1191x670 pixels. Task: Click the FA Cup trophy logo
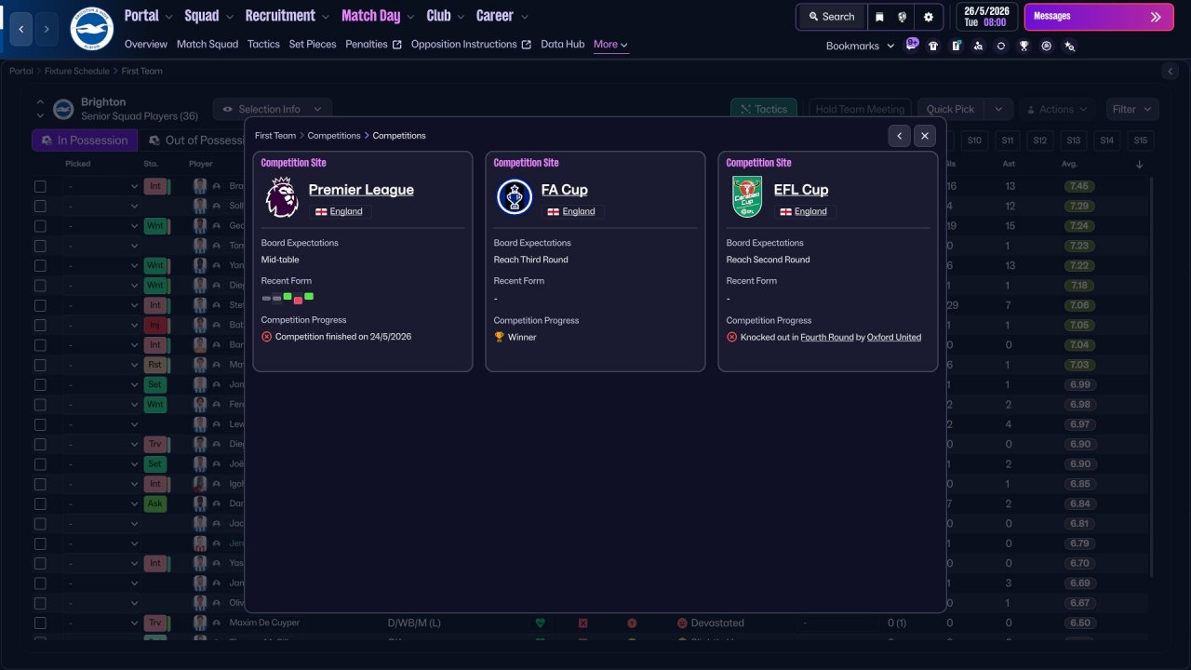pyautogui.click(x=514, y=197)
